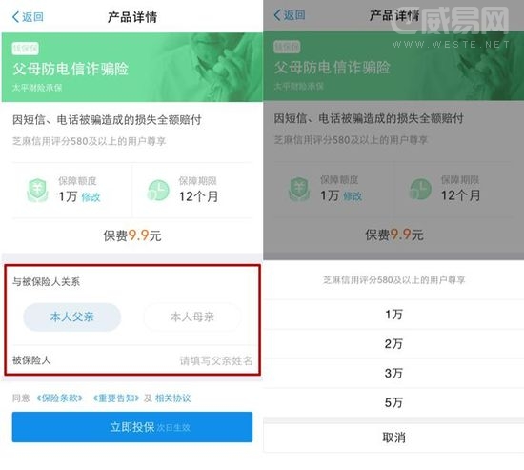Viewport: 524px width, 470px height.
Task: Tap the green yen shield icon on left
Action: click(x=37, y=191)
